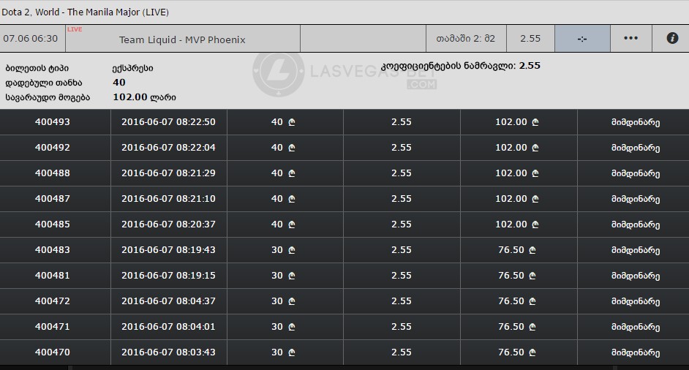
Task: Select ticket number 400488
Action: coord(52,173)
